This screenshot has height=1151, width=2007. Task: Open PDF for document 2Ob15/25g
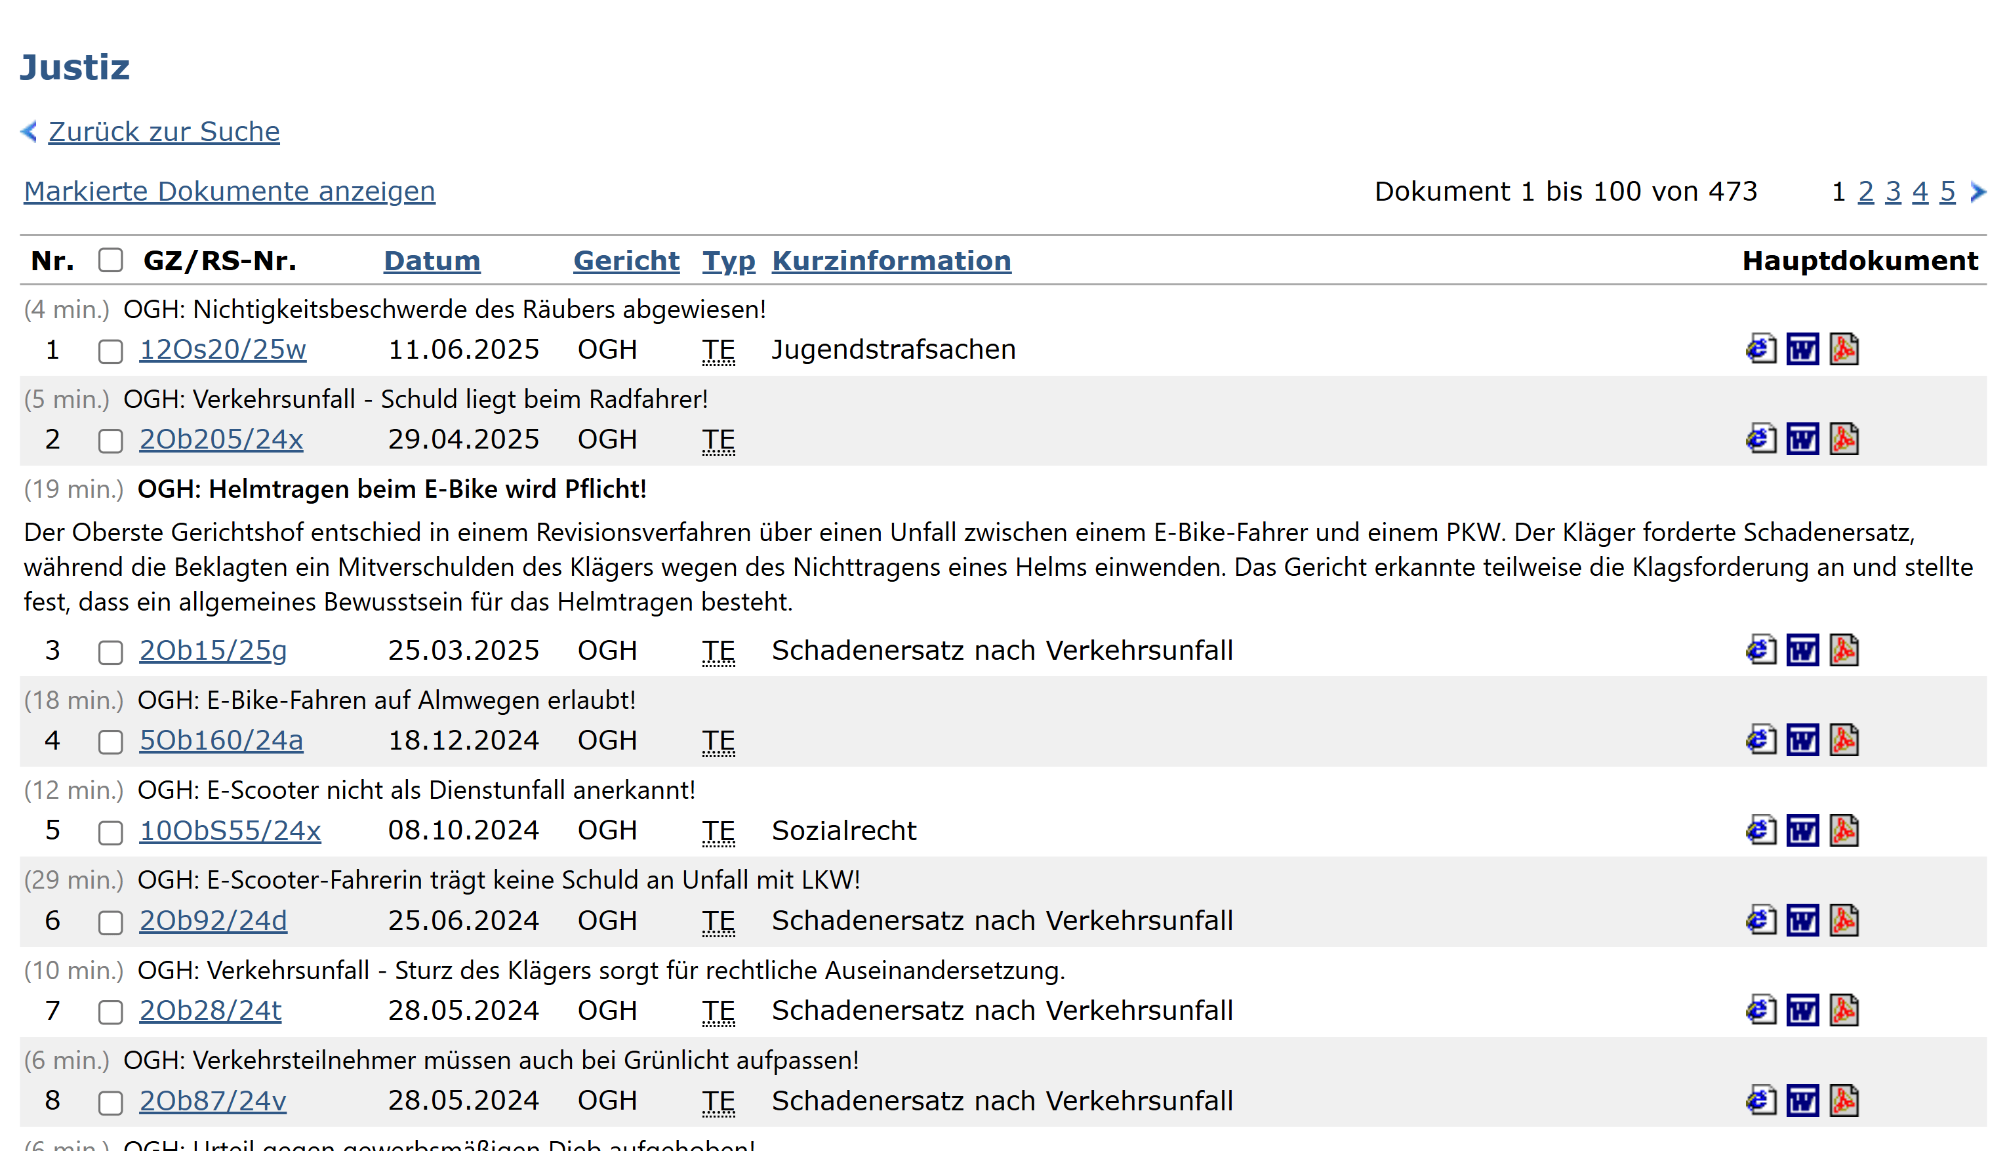[1844, 651]
